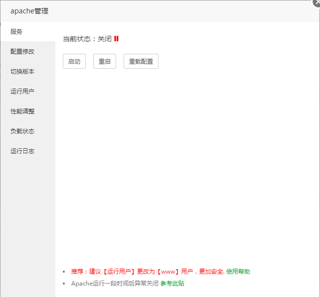Viewport: 320px width, 297px height.
Task: Switch to 配置修改 tab
Action: [28, 52]
